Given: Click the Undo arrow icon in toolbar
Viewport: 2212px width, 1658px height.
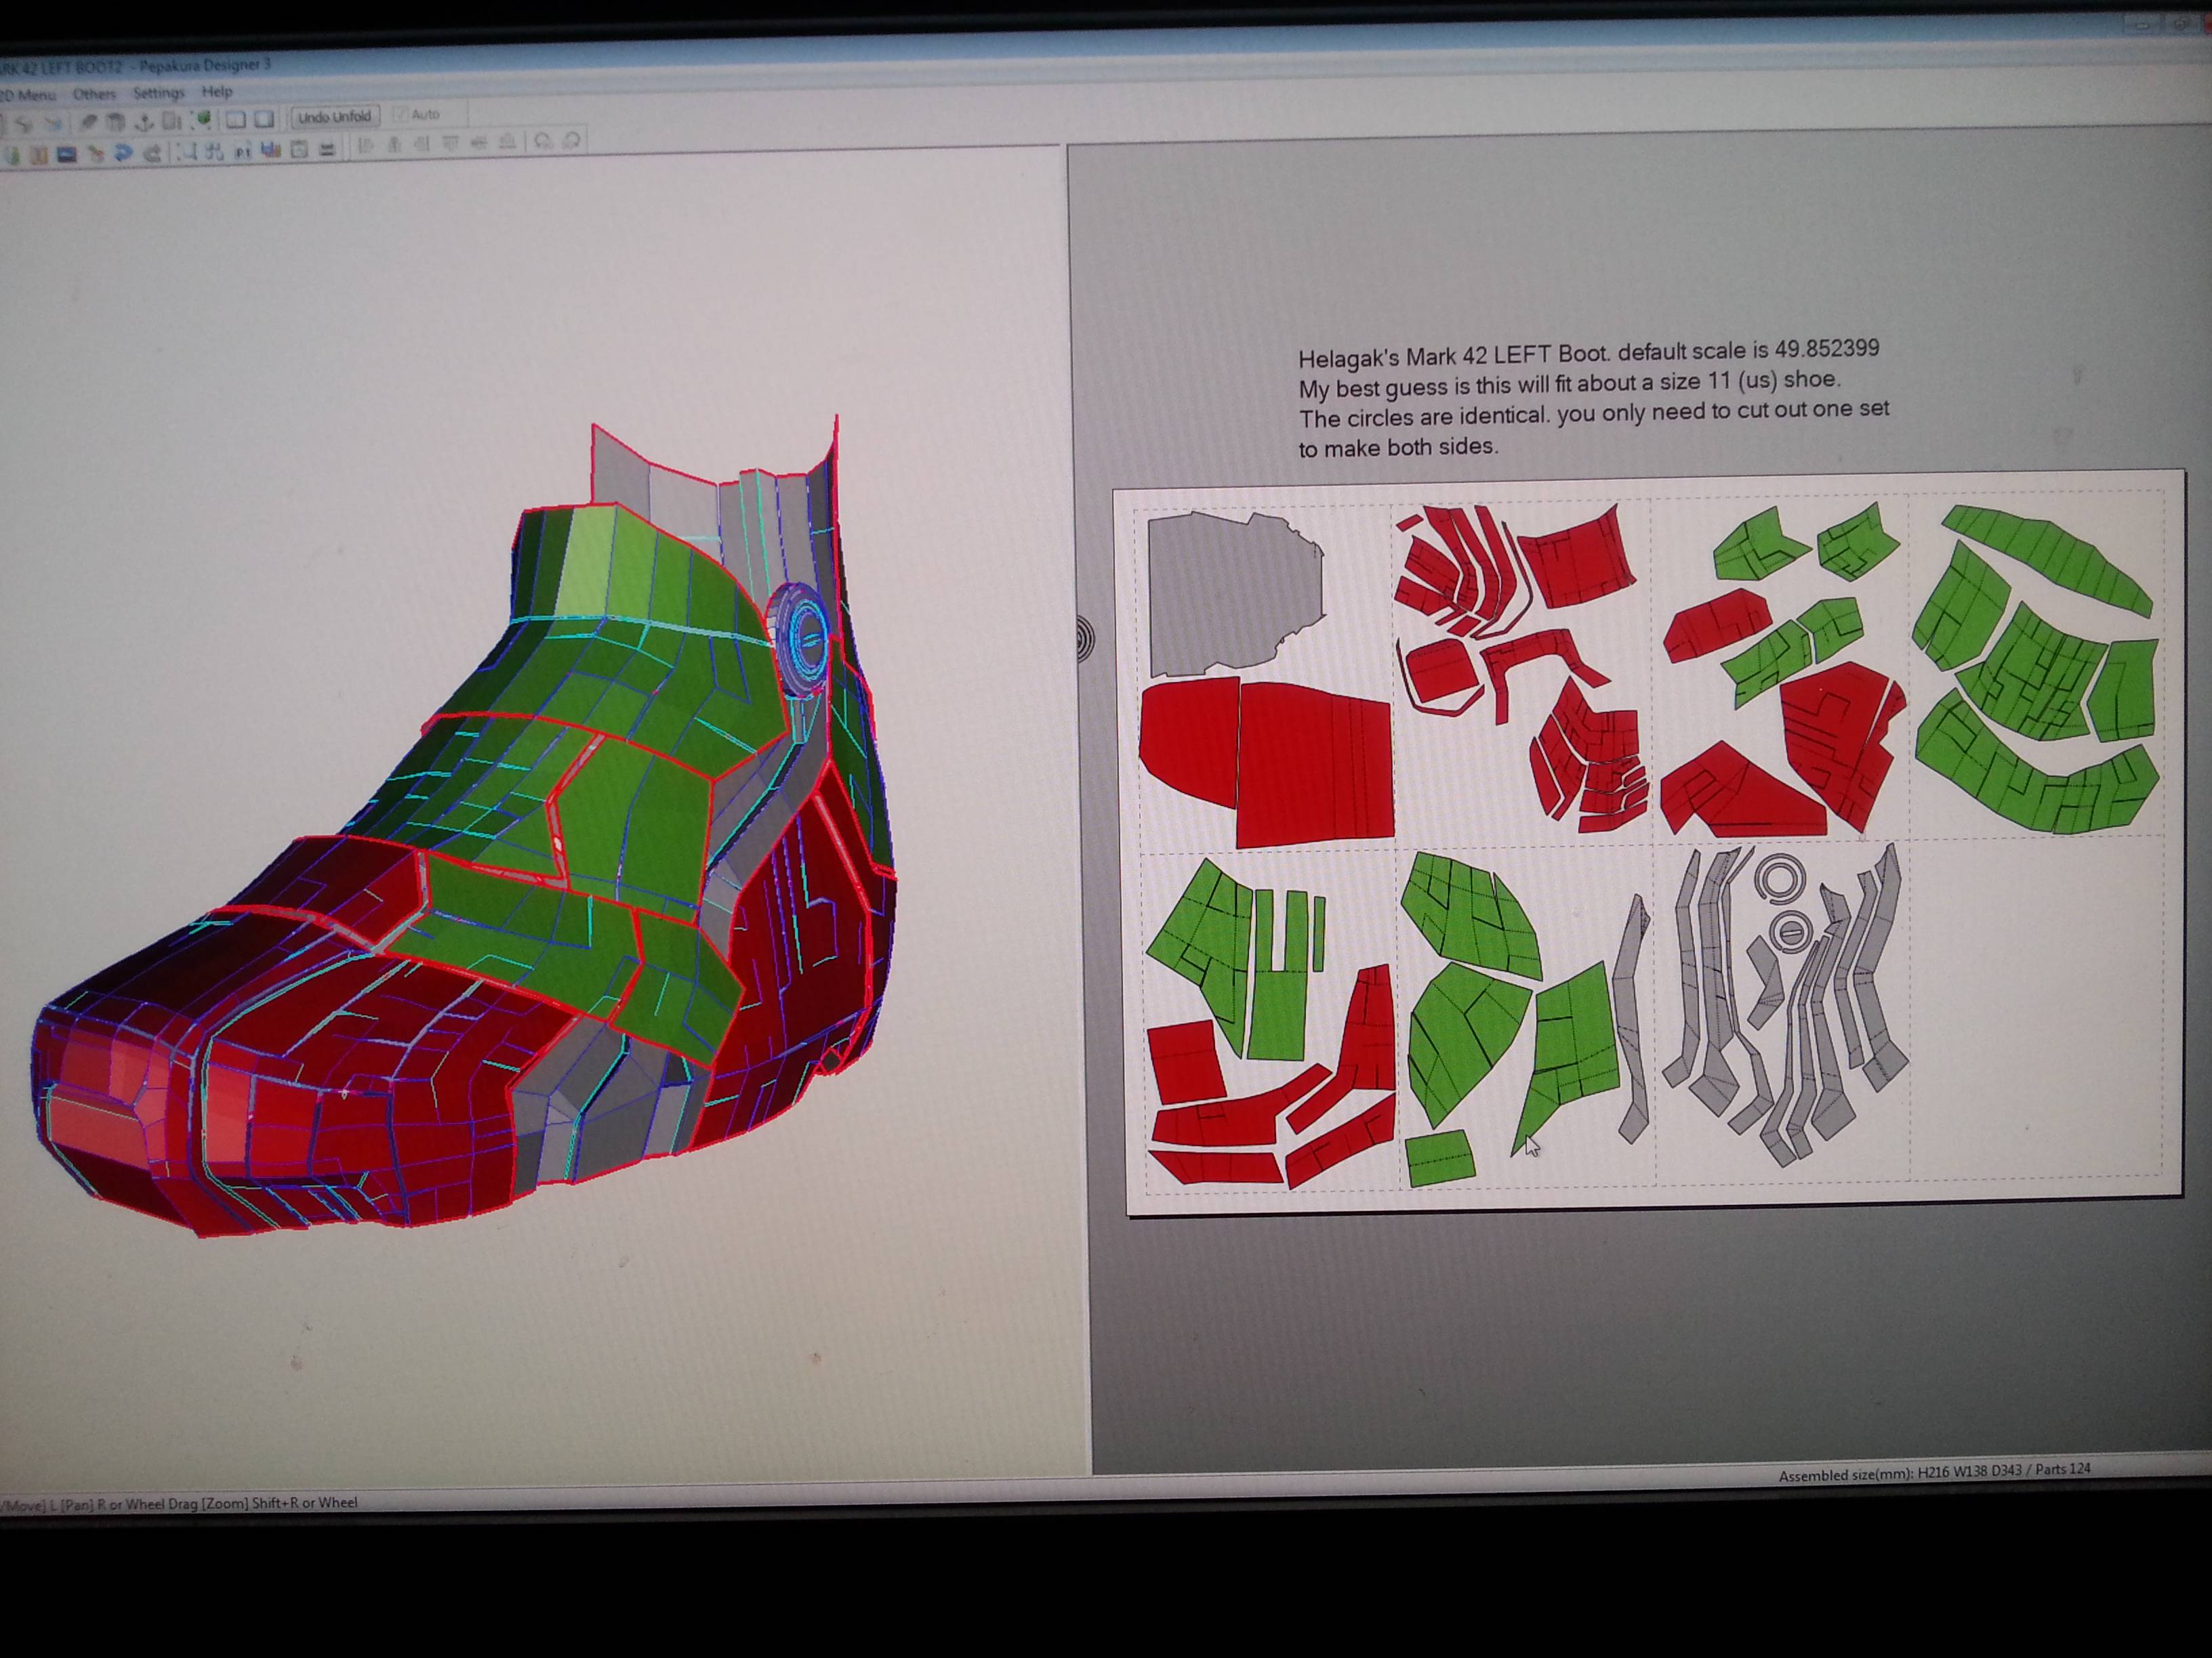Looking at the screenshot, I should (25, 124).
